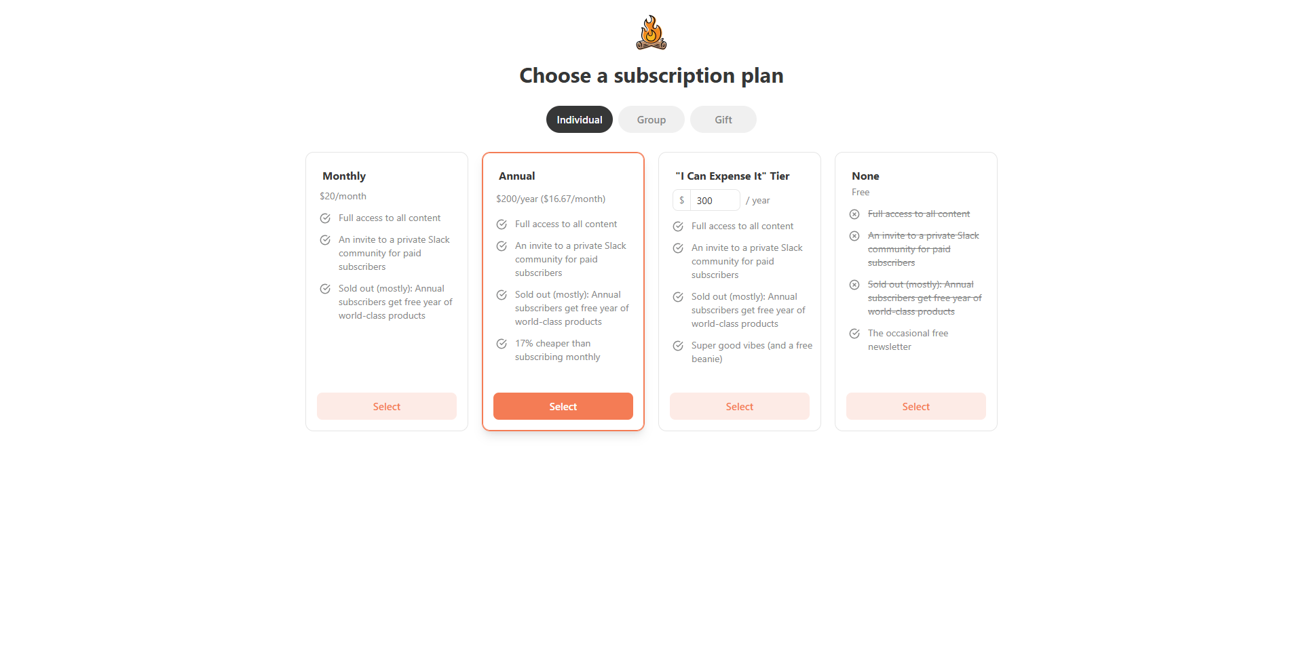Viewport: 1303px width, 653px height.
Task: Select the "I Can Expense It" tier
Action: click(x=739, y=406)
